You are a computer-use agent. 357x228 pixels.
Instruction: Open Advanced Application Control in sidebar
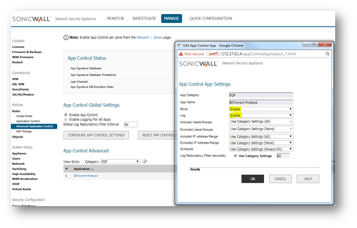tap(34, 126)
